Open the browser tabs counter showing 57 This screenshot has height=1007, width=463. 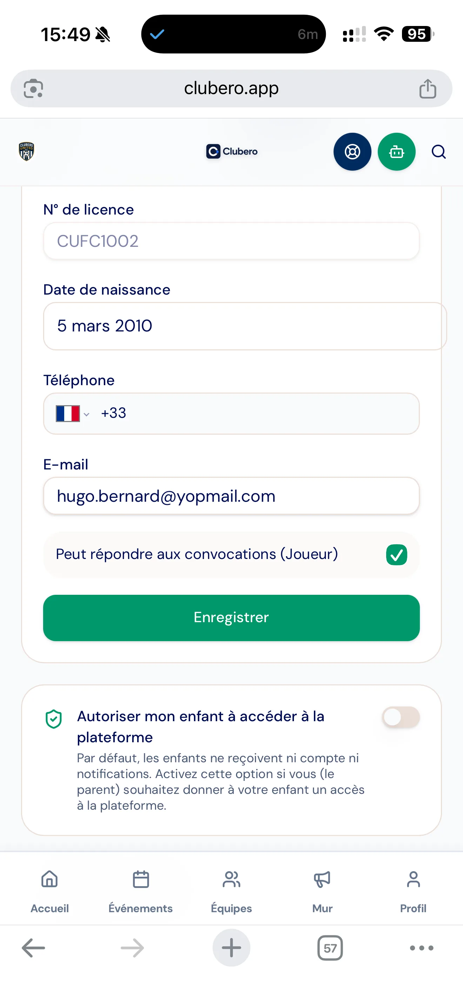[330, 948]
